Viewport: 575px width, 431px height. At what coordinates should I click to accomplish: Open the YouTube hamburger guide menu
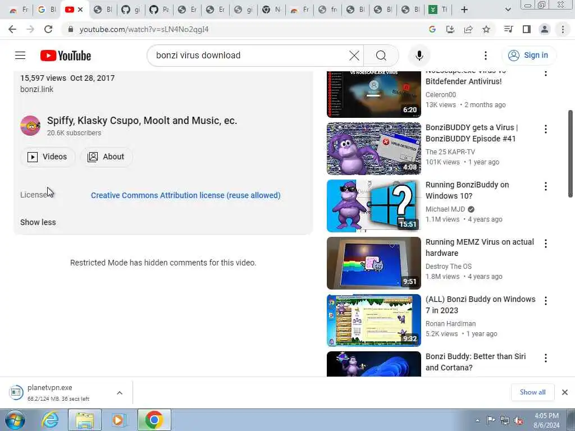click(x=20, y=56)
